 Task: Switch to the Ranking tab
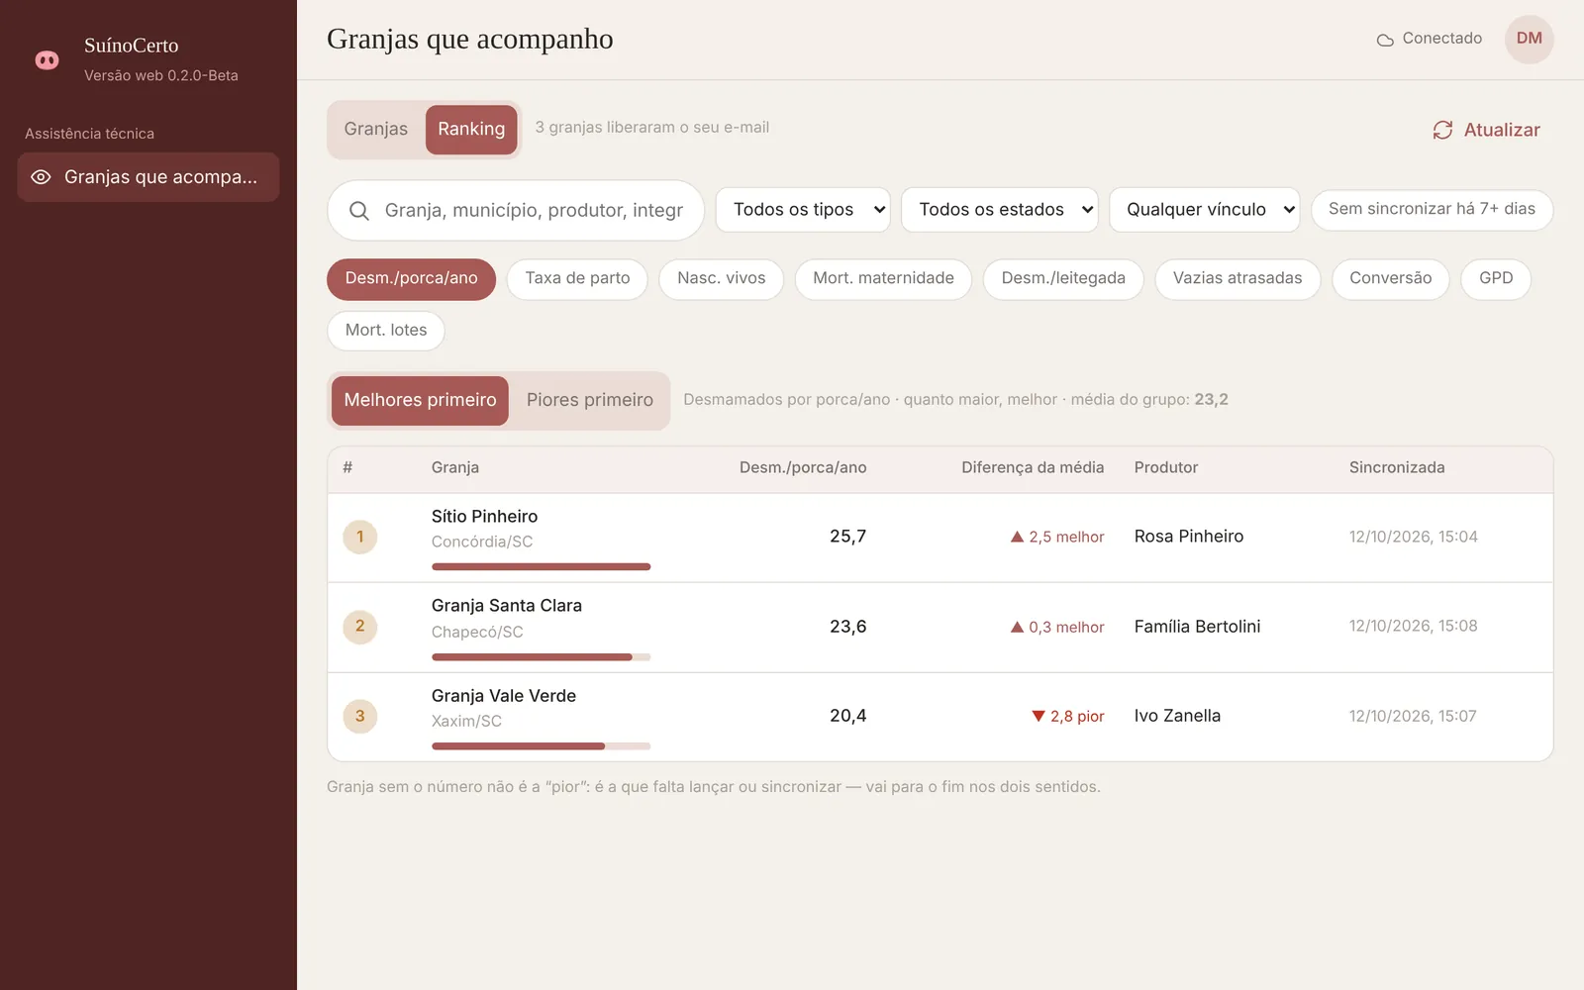471,130
